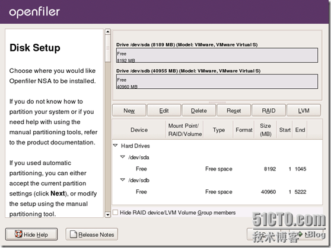Collapse the /dev/sda tree node
The image size is (331, 248).
click(122, 157)
